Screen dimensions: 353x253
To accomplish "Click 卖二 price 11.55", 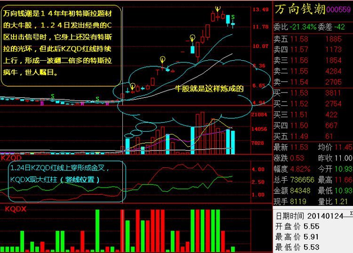I will point(299,71).
